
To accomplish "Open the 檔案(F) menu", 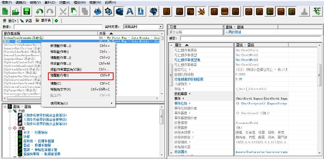I will click(x=7, y=2).
